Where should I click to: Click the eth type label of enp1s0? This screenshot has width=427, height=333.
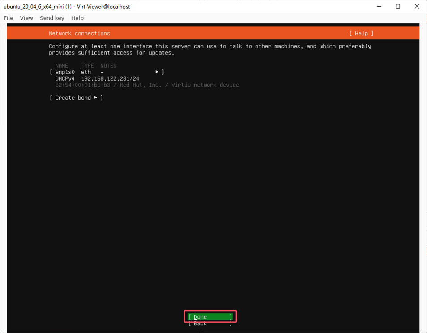tap(86, 72)
